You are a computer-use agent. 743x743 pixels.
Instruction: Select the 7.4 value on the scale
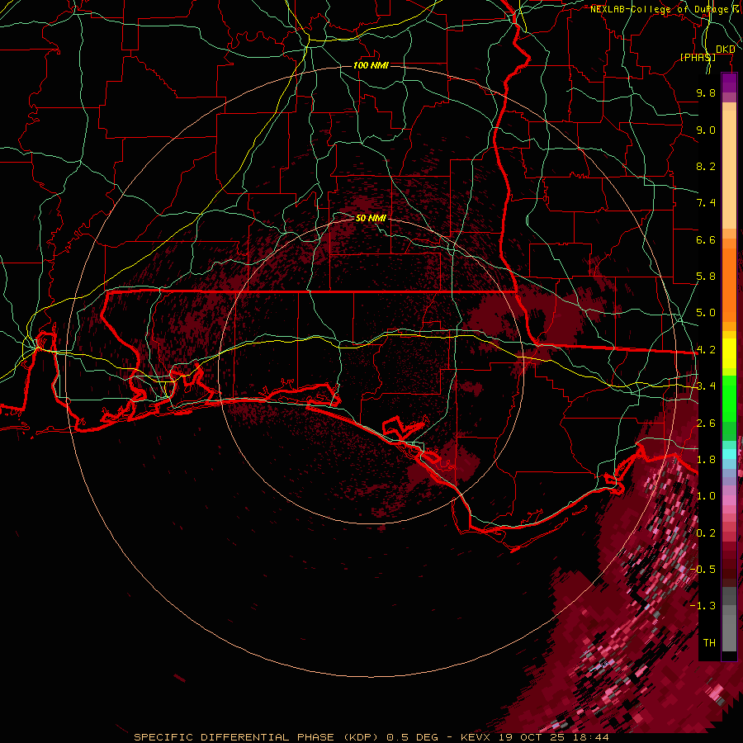point(706,203)
